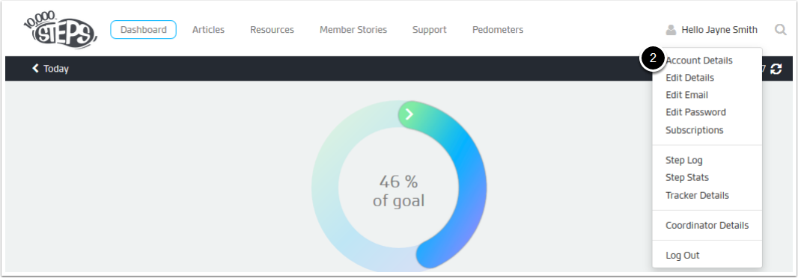Image resolution: width=798 pixels, height=278 pixels.
Task: Click the user profile silhouette icon
Action: (671, 30)
